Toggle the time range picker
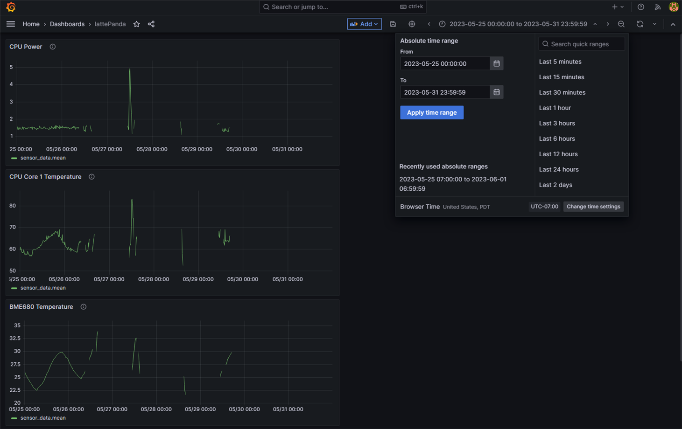 tap(518, 24)
